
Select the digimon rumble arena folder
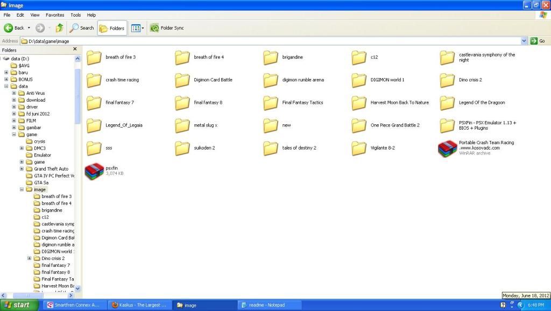pyautogui.click(x=294, y=80)
